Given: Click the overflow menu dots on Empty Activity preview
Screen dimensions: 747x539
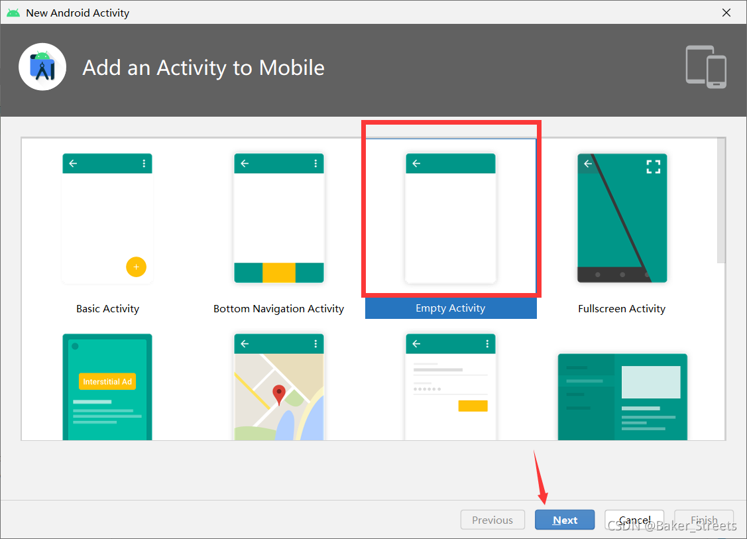Looking at the screenshot, I should tap(488, 163).
